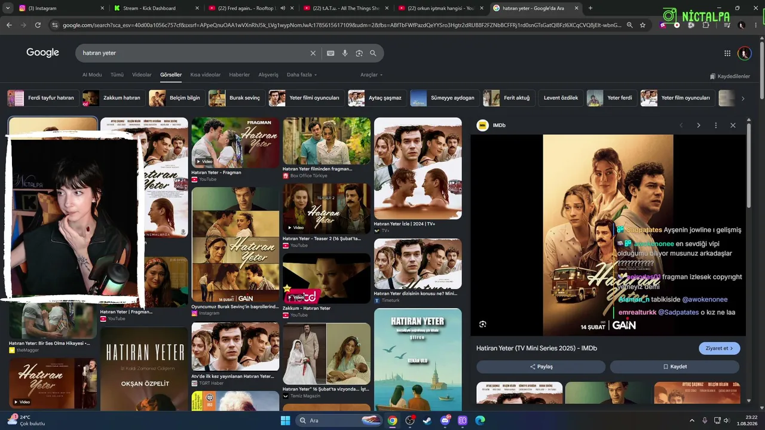This screenshot has width=765, height=430.
Task: Search by image with Google Lens
Action: point(359,53)
